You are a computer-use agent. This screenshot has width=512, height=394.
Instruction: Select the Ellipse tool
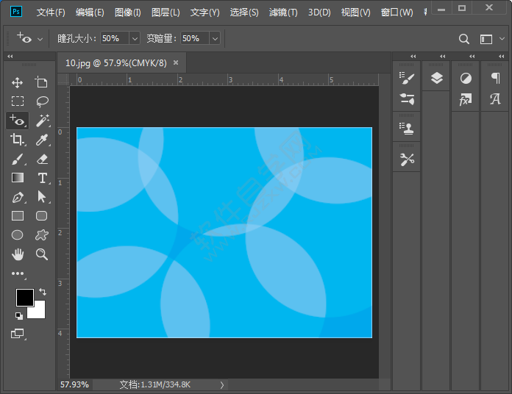tap(18, 234)
